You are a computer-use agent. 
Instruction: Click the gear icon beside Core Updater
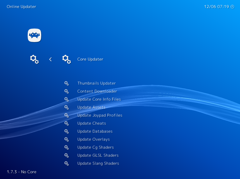point(67,59)
